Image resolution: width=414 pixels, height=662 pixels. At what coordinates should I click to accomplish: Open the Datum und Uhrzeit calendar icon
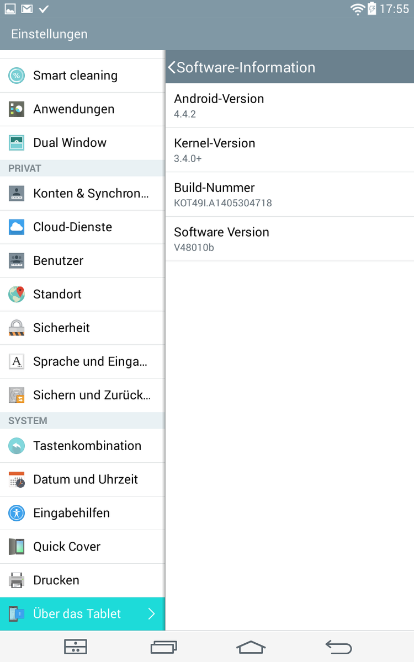tap(17, 479)
